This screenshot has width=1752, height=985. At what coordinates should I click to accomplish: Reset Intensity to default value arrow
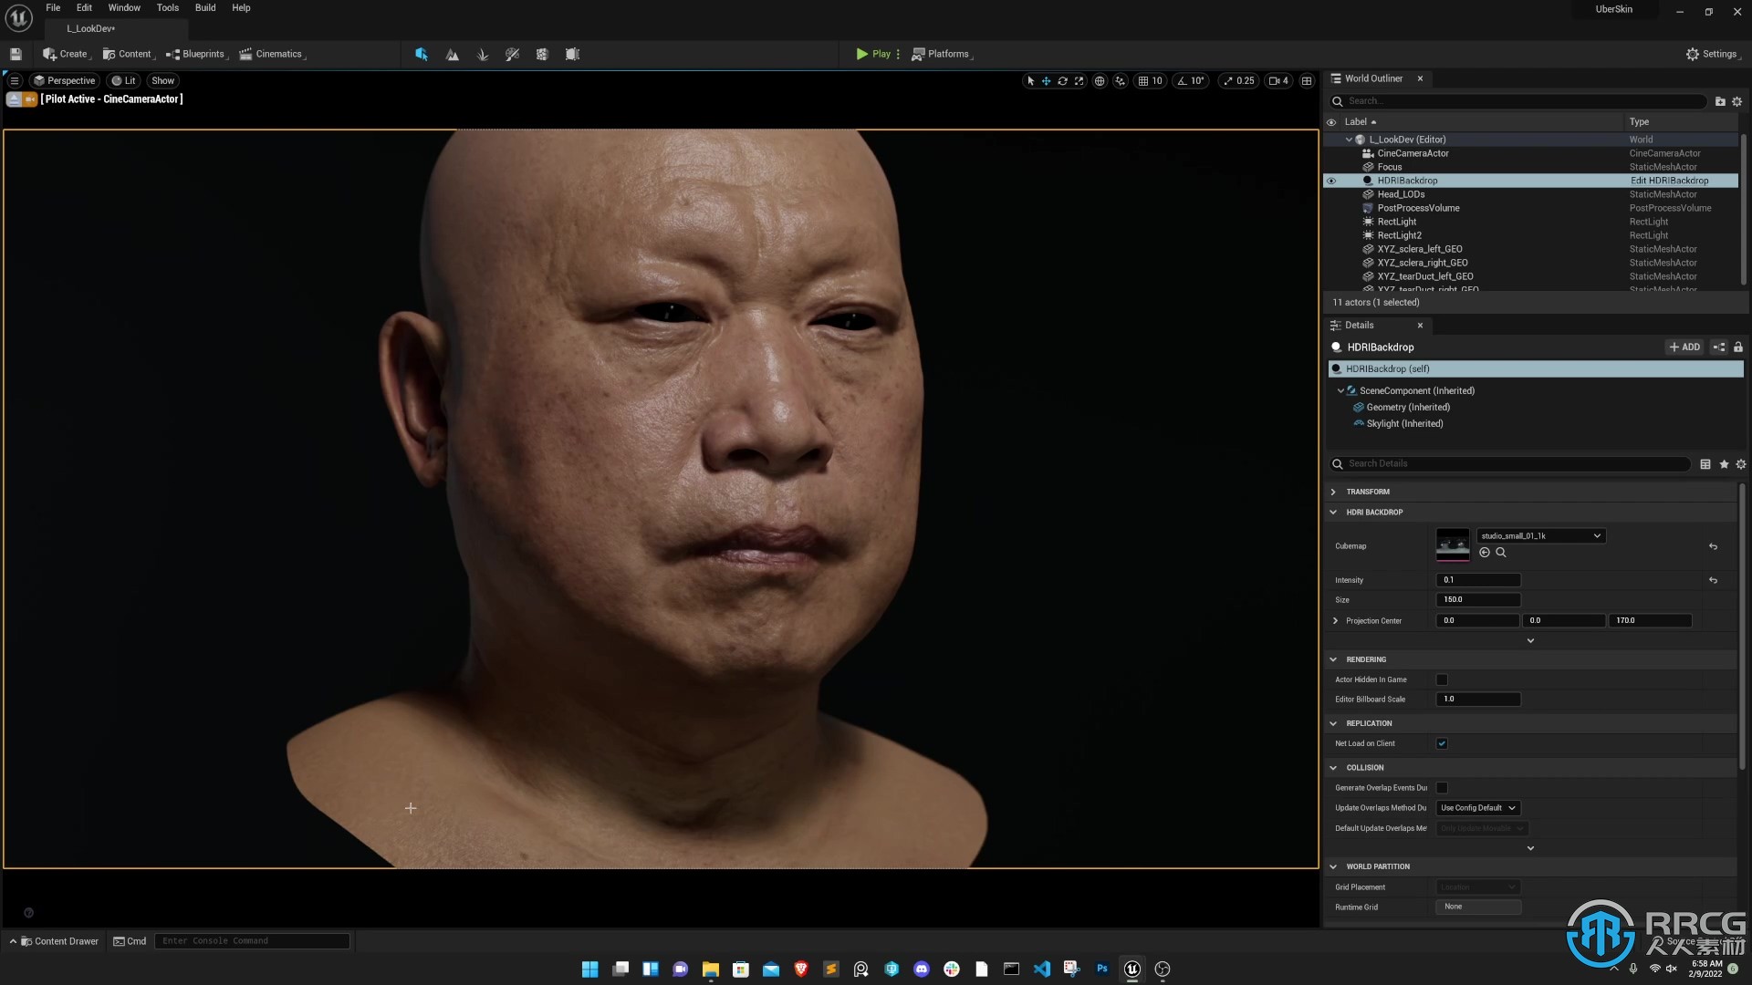pos(1713,580)
